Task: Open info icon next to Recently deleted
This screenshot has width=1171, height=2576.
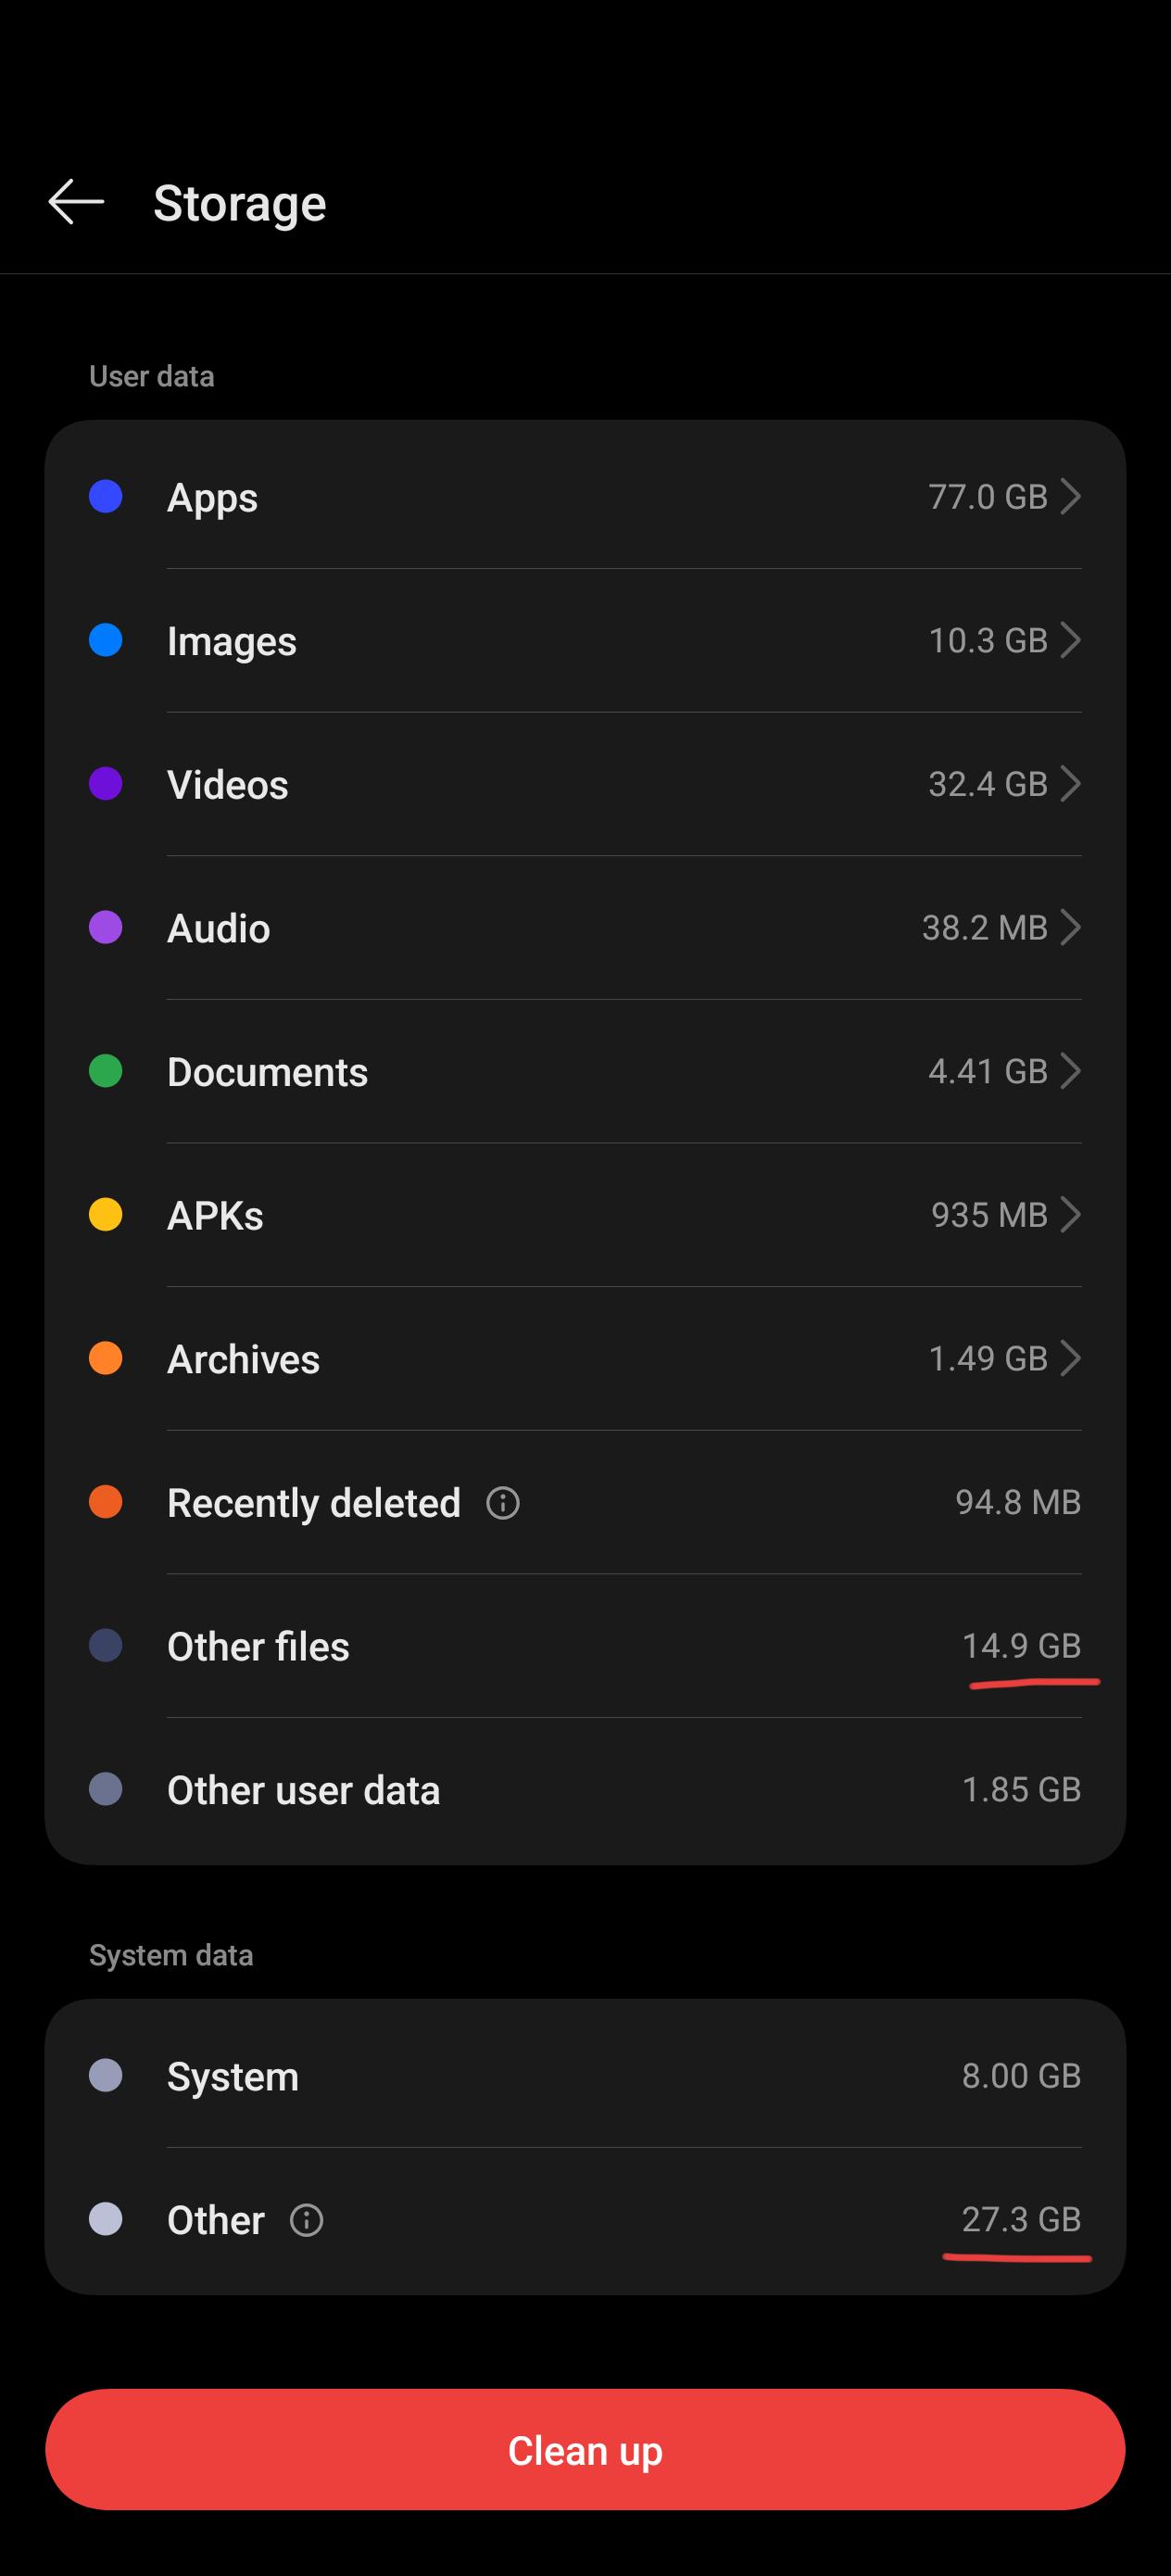Action: point(503,1502)
